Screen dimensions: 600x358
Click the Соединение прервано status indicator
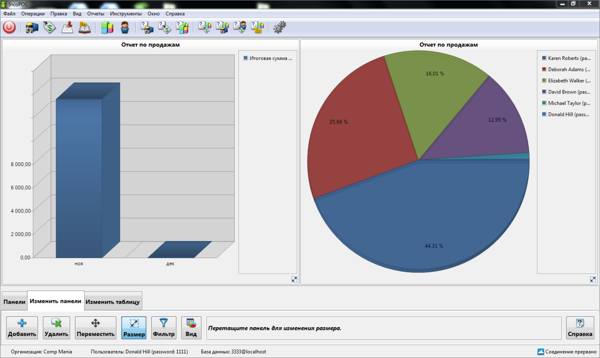[567, 351]
